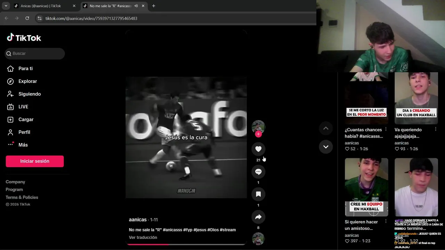Screen dimensions: 445x250
Task: Like the video showing 93 likes
Action: [x=397, y=149]
